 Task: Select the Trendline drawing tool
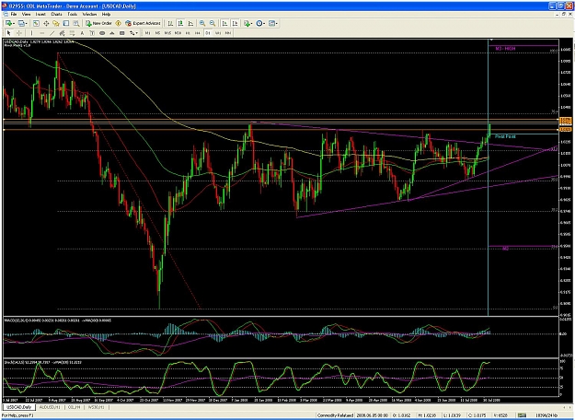52,33
